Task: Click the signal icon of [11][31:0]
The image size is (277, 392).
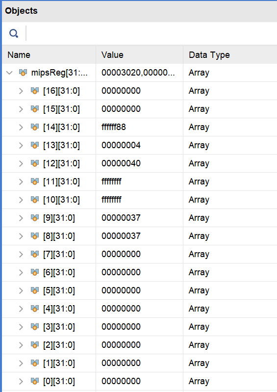Action: (35, 182)
